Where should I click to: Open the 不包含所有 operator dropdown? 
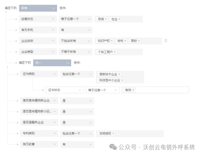coord(76,41)
